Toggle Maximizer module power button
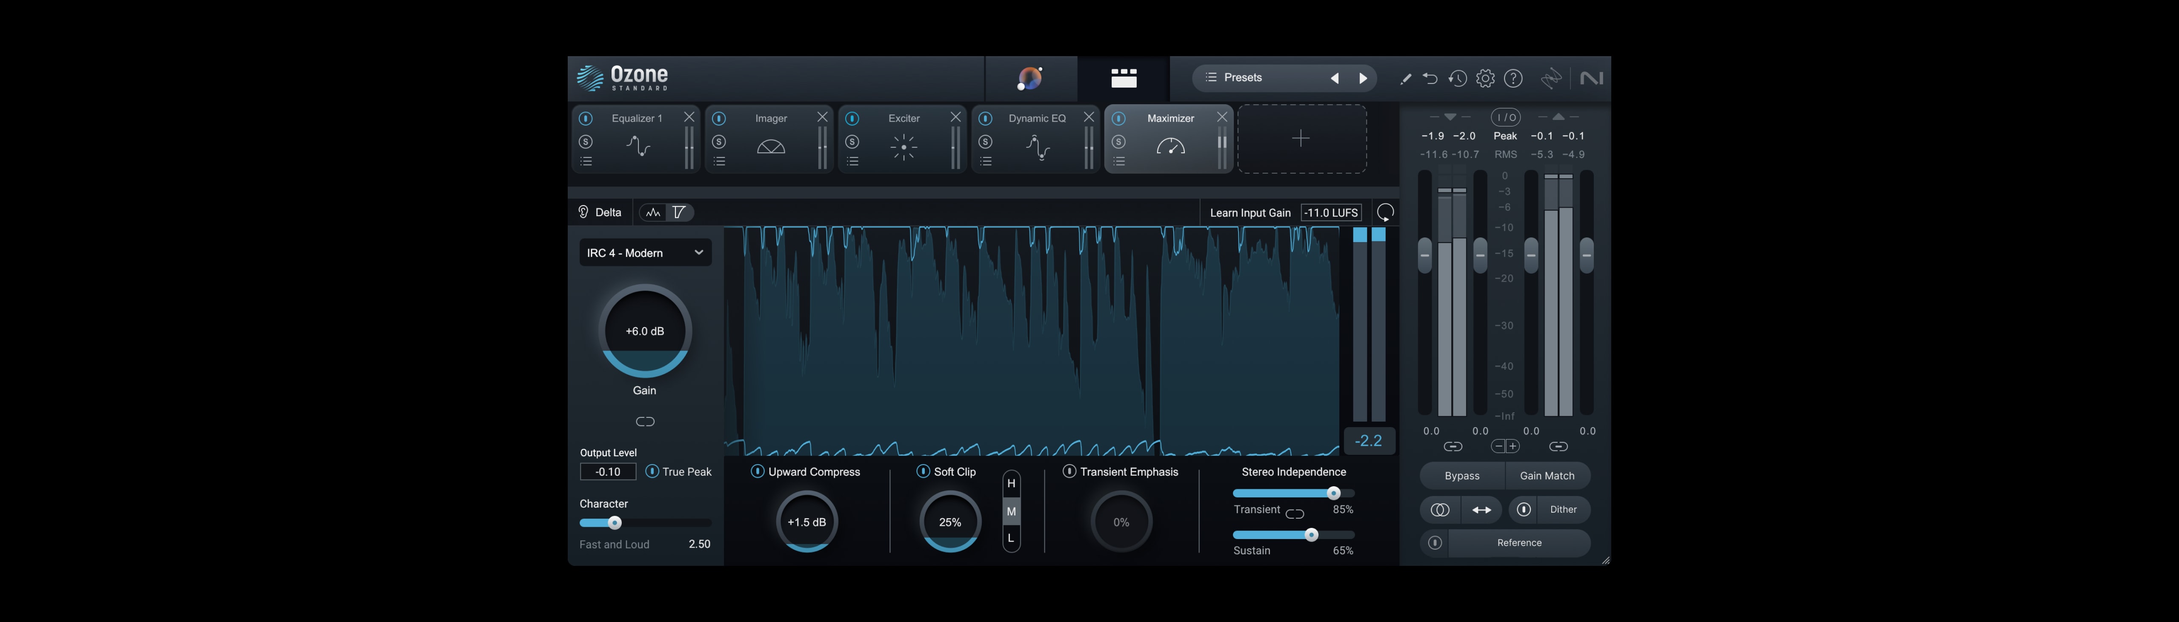 [x=1118, y=118]
